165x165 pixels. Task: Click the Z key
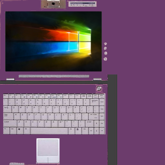coord(20,123)
